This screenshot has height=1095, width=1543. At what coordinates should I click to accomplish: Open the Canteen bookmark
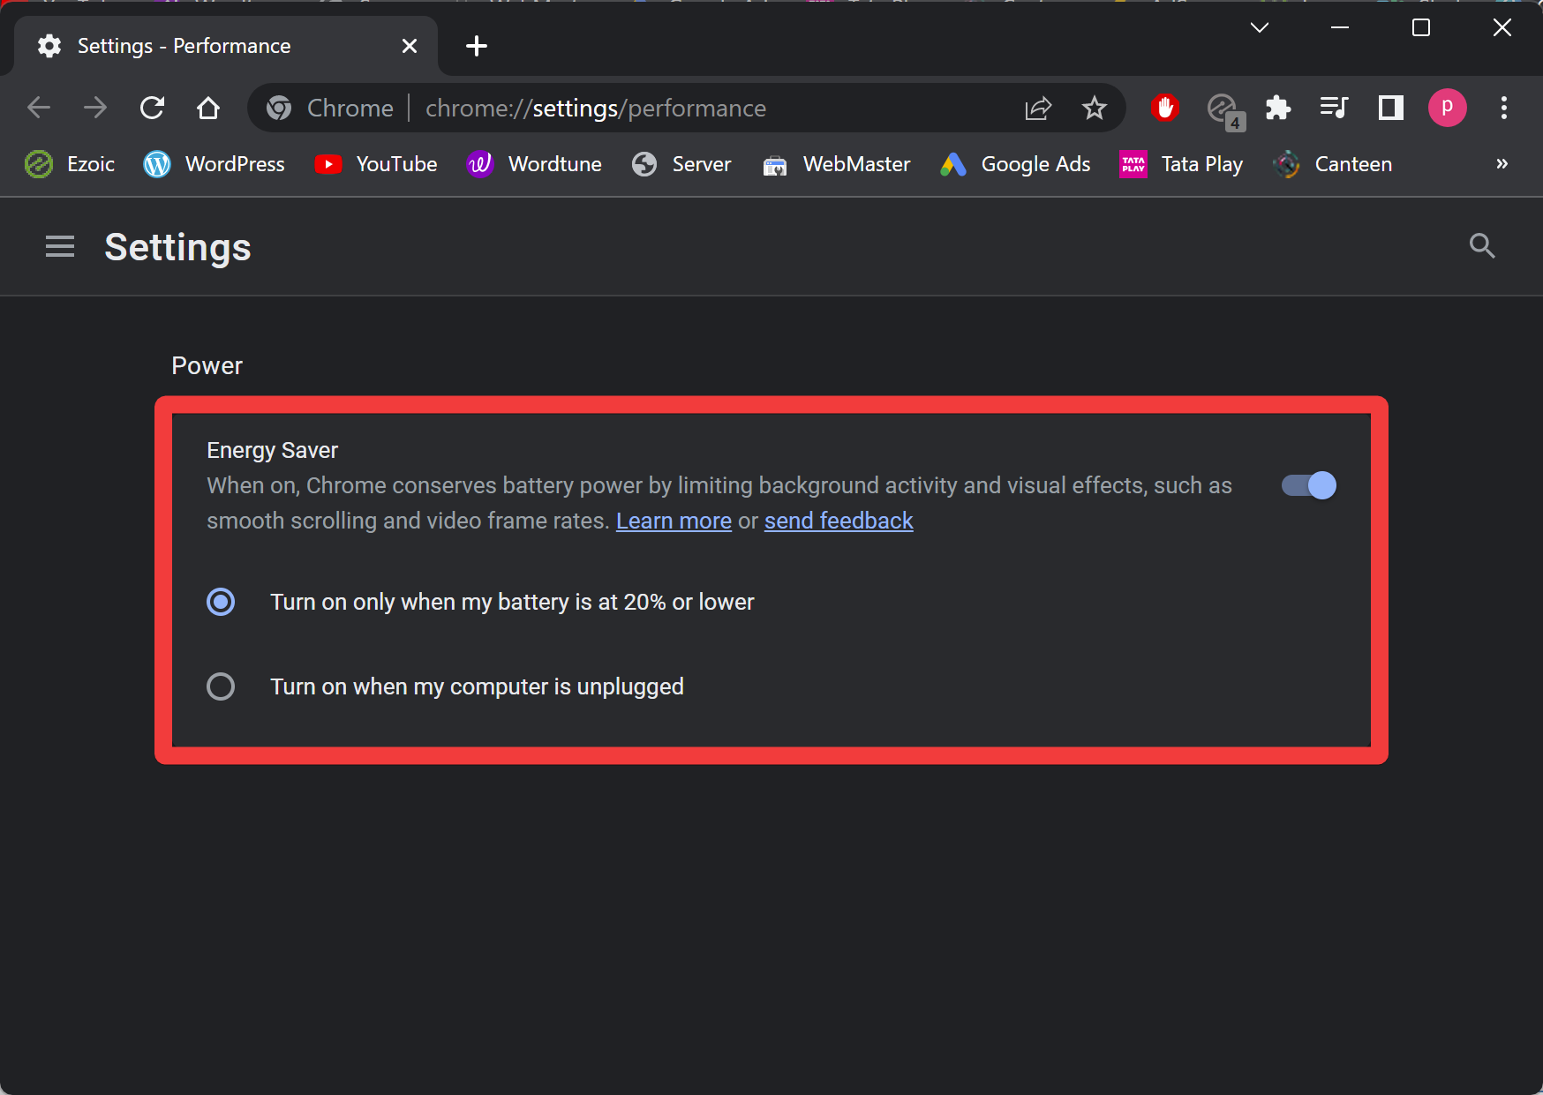pyautogui.click(x=1333, y=164)
